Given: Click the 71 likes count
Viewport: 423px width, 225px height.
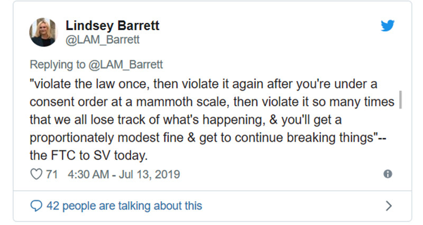Looking at the screenshot, I should [x=51, y=174].
